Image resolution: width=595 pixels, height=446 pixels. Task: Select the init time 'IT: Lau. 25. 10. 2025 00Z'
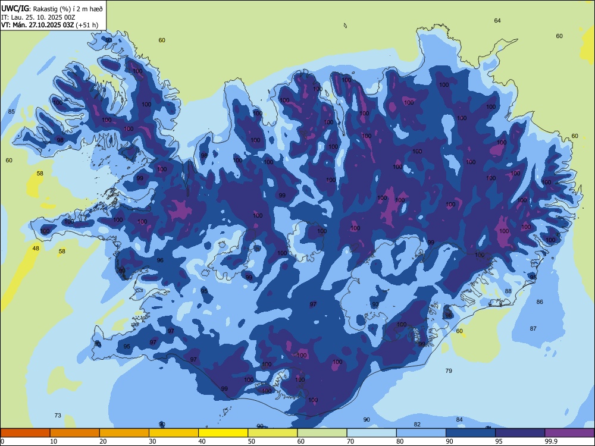(x=38, y=17)
